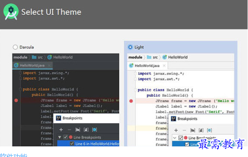Click the group by class icon in Darcula preview

coord(94,130)
